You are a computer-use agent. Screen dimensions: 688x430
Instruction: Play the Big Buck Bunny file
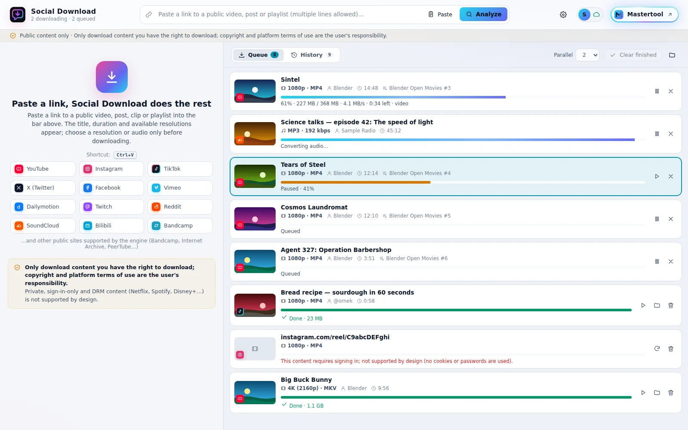click(x=643, y=393)
